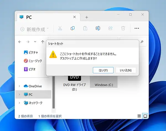Image resolution: width=166 pixels, height=131 pixels.
Task: Click the ショートカット dialog title bar
Action: [92, 44]
